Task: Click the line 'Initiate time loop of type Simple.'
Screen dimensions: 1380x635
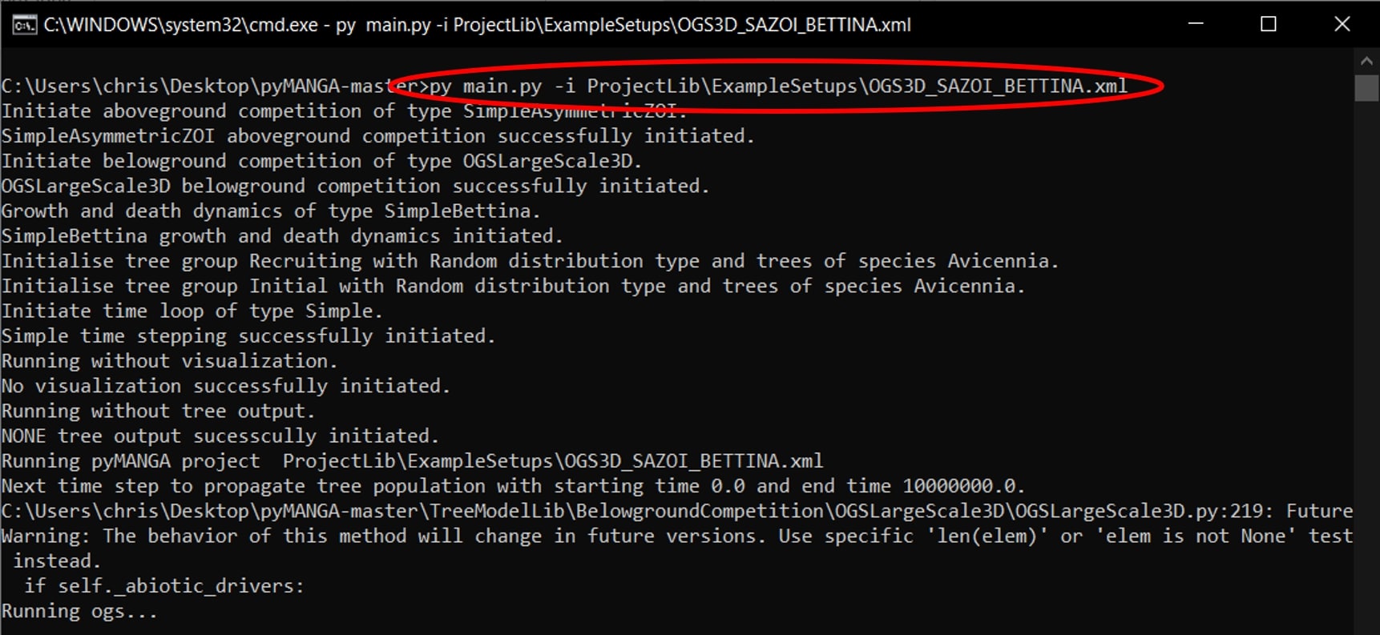Action: click(192, 311)
